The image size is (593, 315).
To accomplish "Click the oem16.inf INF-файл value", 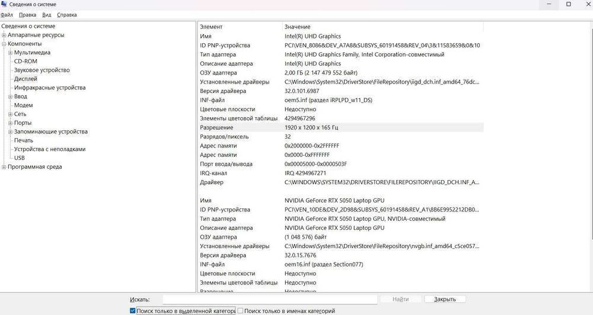I will point(324,265).
